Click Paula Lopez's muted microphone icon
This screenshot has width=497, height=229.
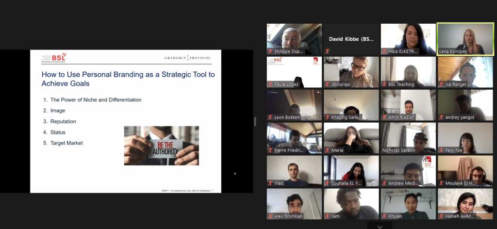[270, 84]
